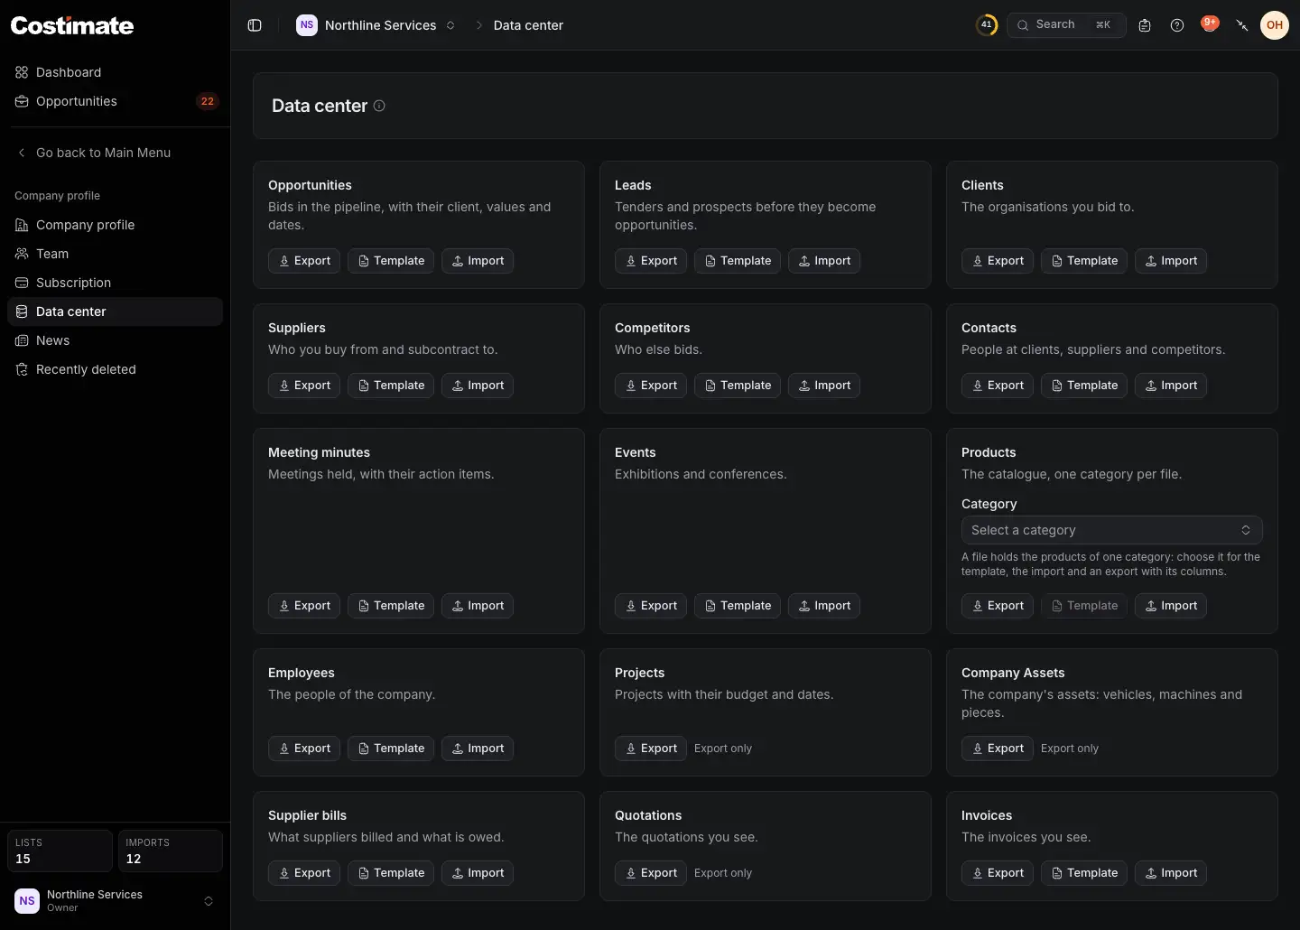Open the Select a category dropdown
Screen dimensions: 1300x930
pos(1111,530)
